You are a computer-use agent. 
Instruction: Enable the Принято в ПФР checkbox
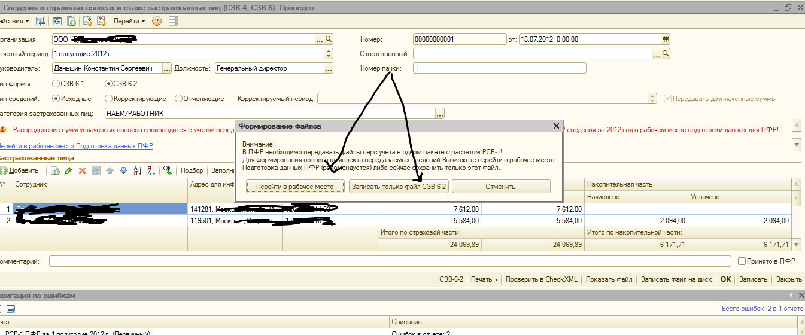click(x=742, y=261)
